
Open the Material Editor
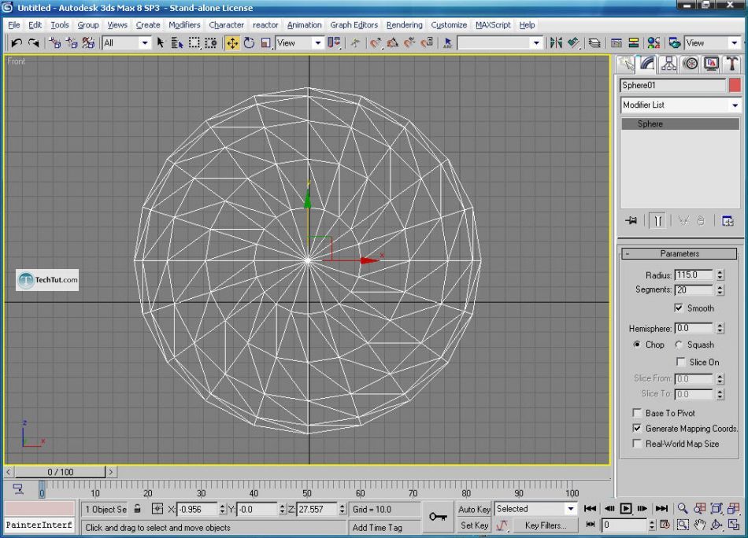(654, 43)
